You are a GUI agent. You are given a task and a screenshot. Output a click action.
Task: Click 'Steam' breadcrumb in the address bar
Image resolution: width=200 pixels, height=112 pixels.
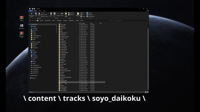[x=54, y=21]
